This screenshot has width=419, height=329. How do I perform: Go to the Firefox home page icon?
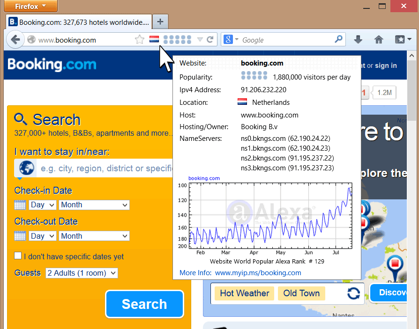pyautogui.click(x=379, y=40)
